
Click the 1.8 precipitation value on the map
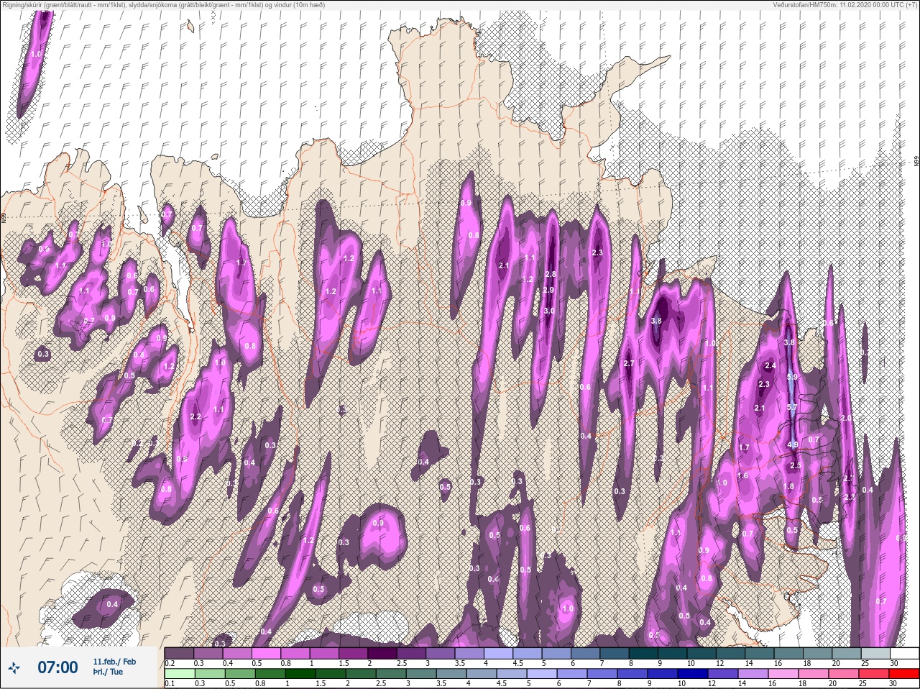coord(788,486)
